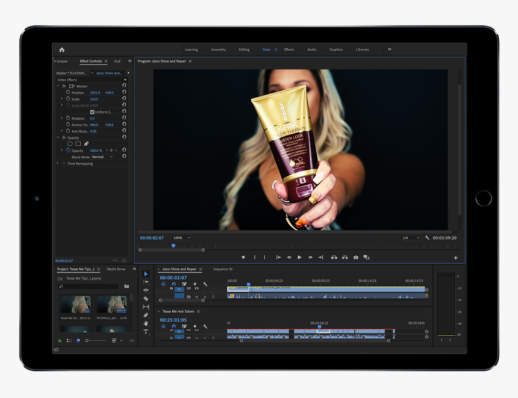518x398 pixels.
Task: Create new bin folder in Project panel
Action: (126, 286)
